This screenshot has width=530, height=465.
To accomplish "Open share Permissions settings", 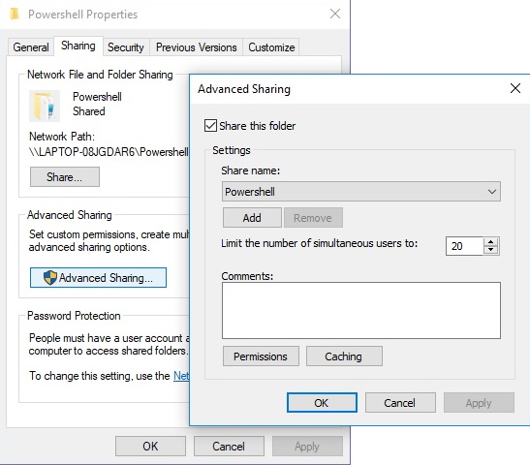I will click(261, 356).
